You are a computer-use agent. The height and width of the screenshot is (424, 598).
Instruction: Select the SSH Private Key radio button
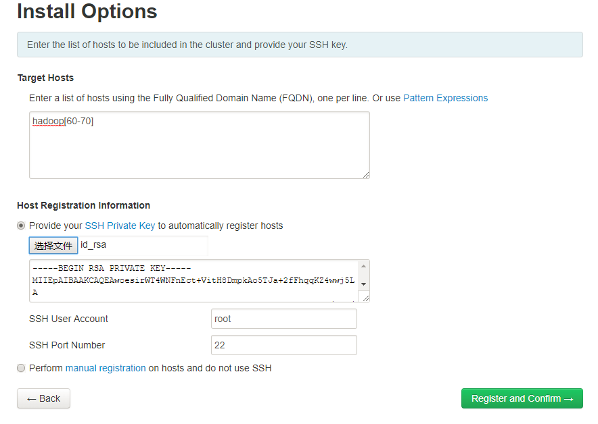21,226
